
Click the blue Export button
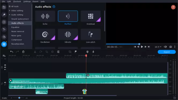click(167, 52)
